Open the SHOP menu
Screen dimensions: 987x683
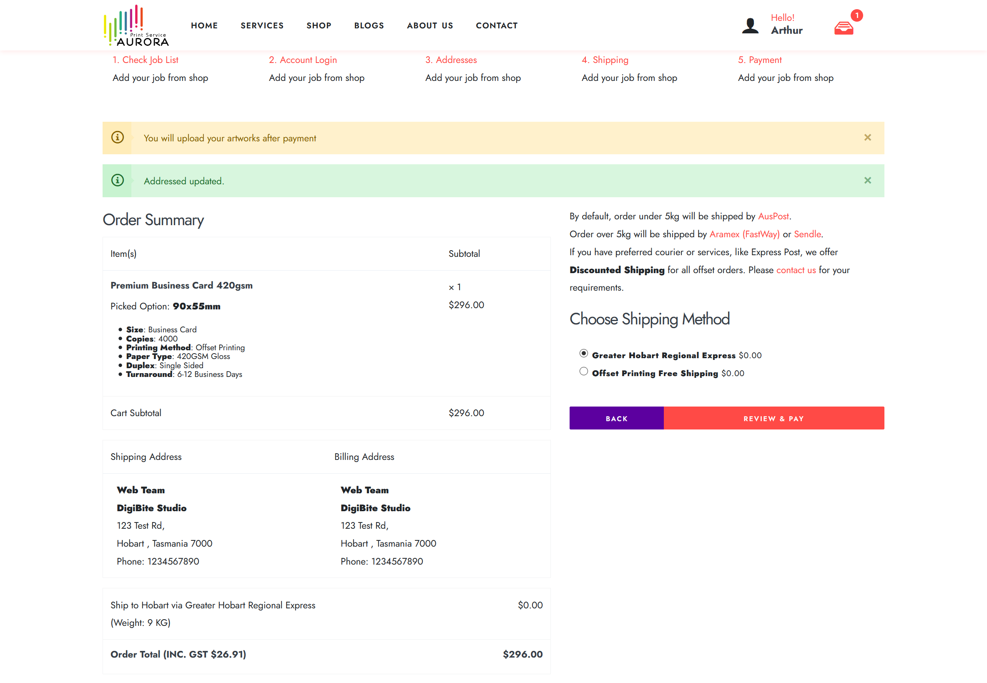tap(319, 25)
